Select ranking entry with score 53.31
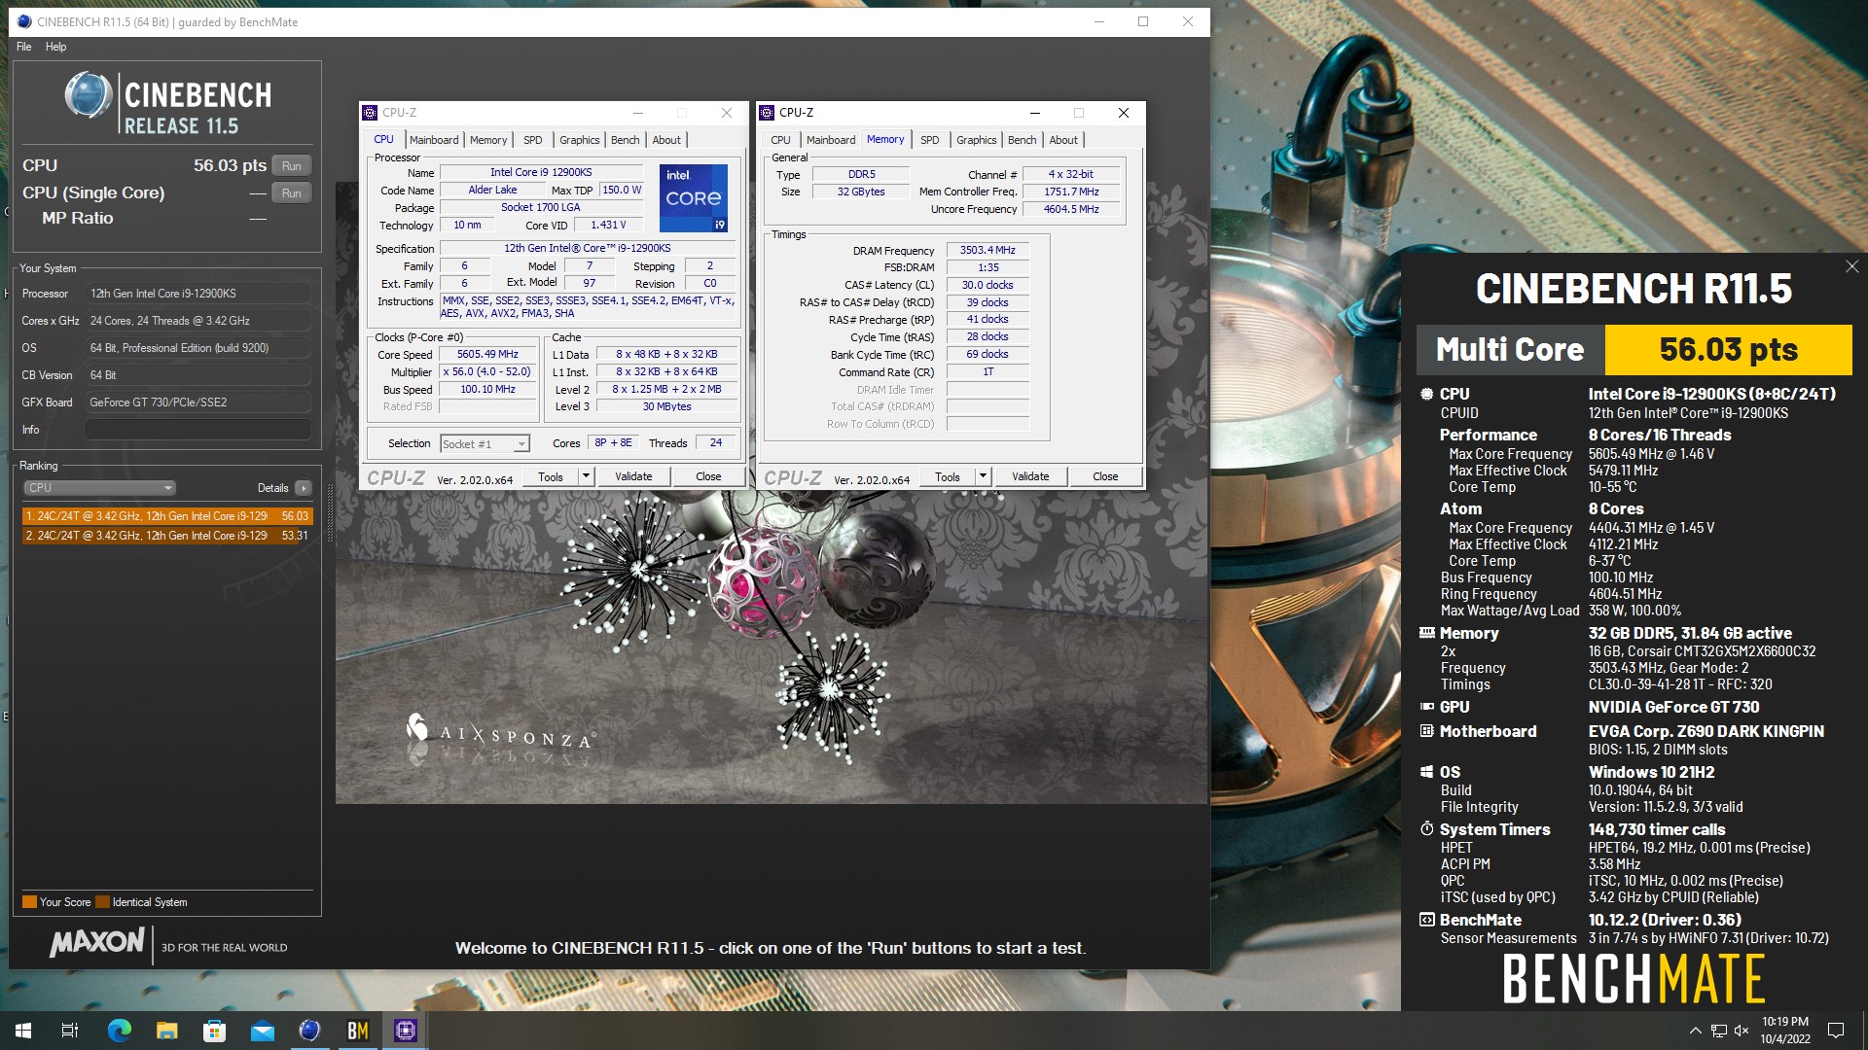 pos(167,536)
